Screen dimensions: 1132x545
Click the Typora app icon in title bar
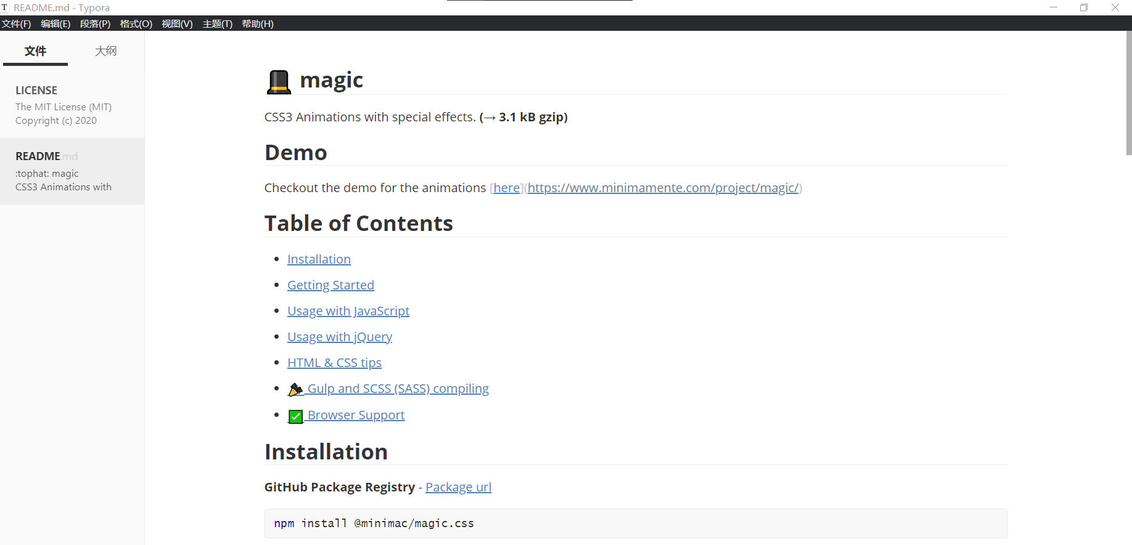[x=6, y=7]
